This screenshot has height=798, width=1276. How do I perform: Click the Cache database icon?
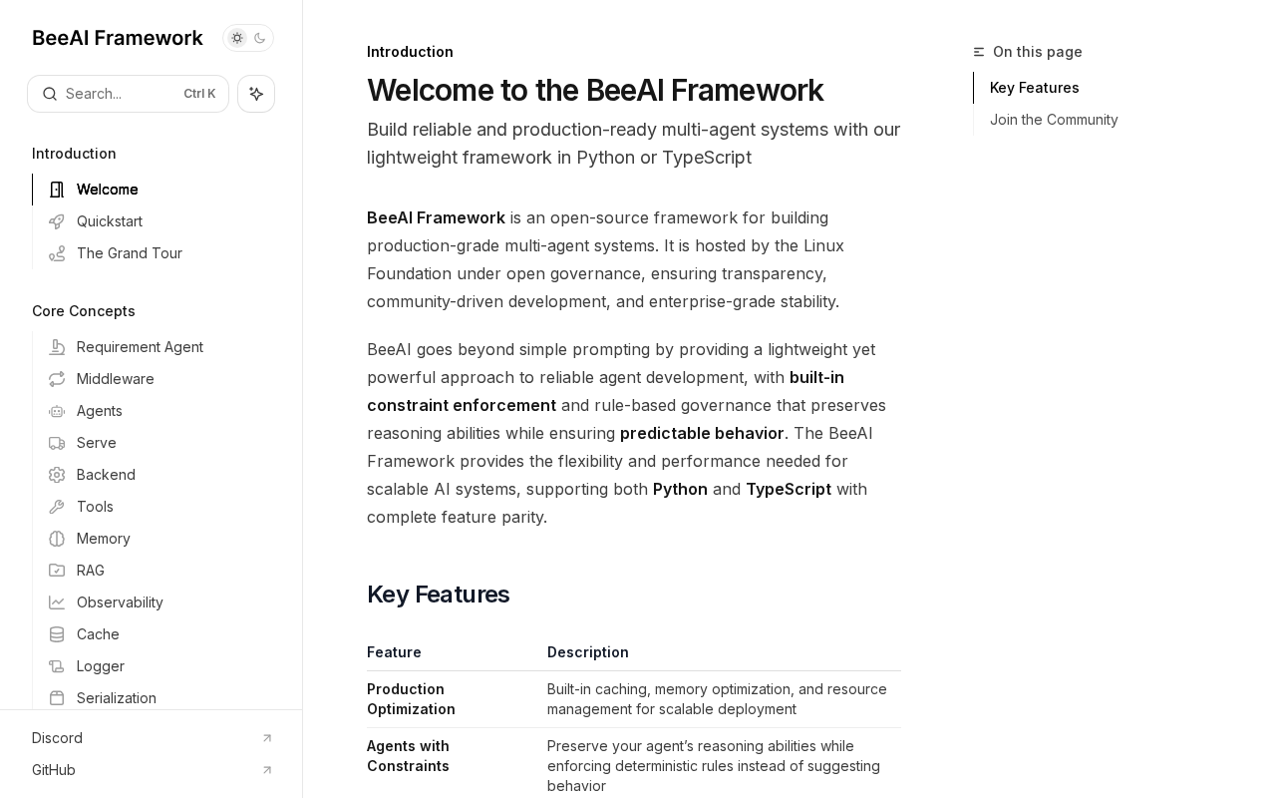click(x=57, y=634)
